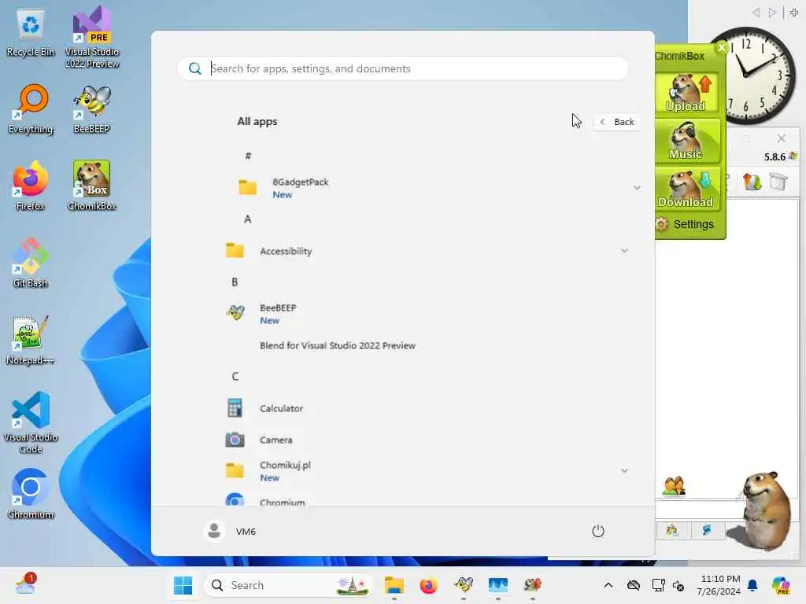Open the Notepad++ desktop shortcut

coord(31,340)
